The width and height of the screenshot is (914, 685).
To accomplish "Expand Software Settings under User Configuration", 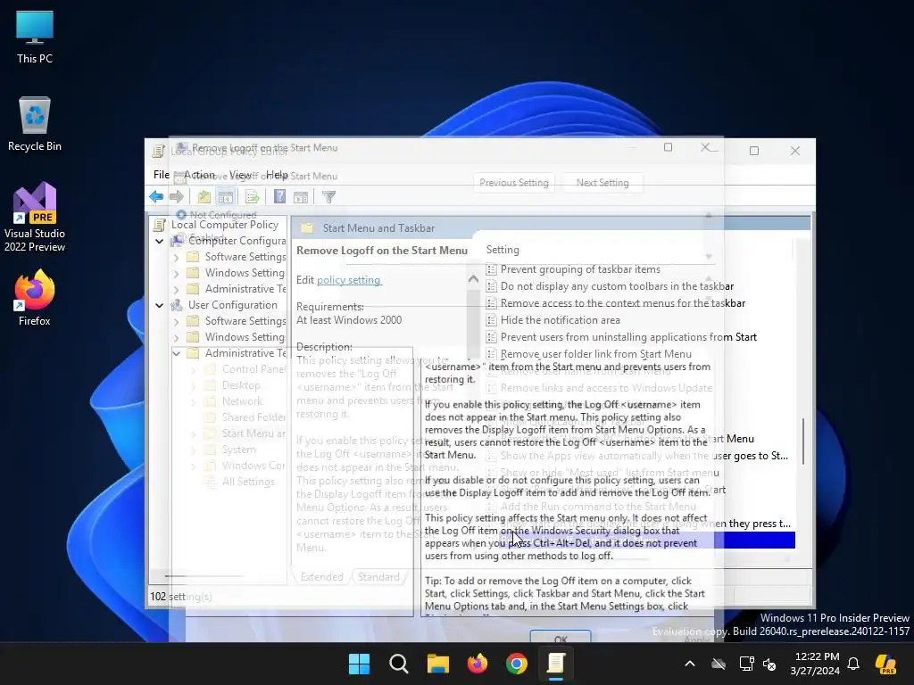I will (176, 321).
